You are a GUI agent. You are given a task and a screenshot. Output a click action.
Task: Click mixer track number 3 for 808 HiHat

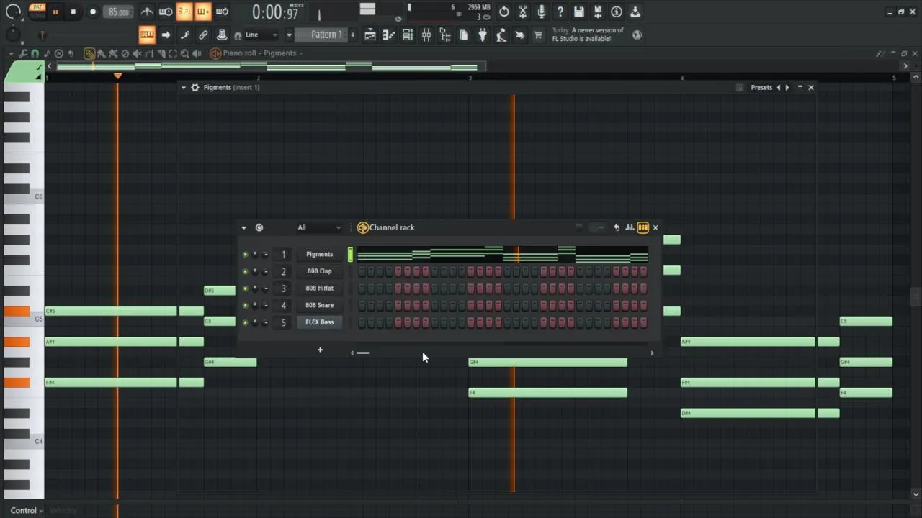pos(283,288)
